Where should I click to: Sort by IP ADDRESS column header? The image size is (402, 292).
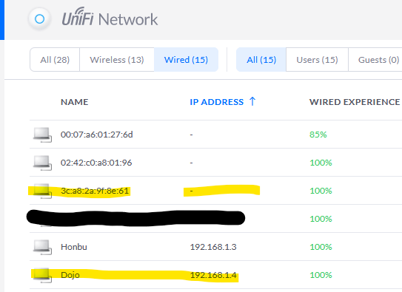(x=217, y=102)
